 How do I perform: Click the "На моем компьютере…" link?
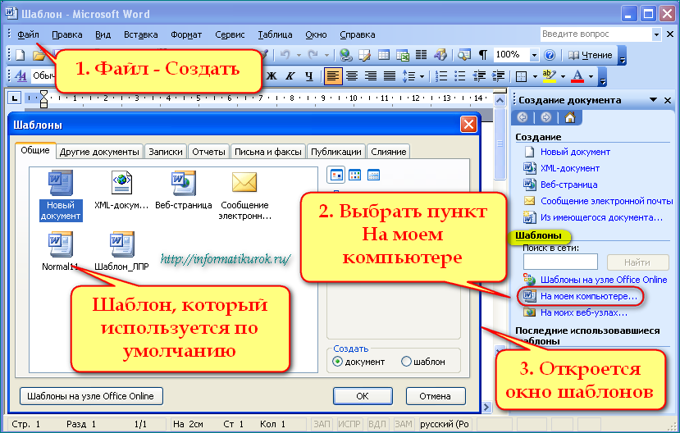(588, 297)
